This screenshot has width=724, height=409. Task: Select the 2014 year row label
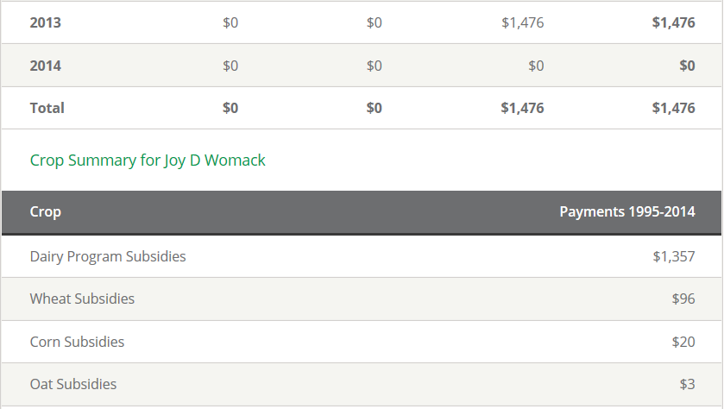pos(45,66)
